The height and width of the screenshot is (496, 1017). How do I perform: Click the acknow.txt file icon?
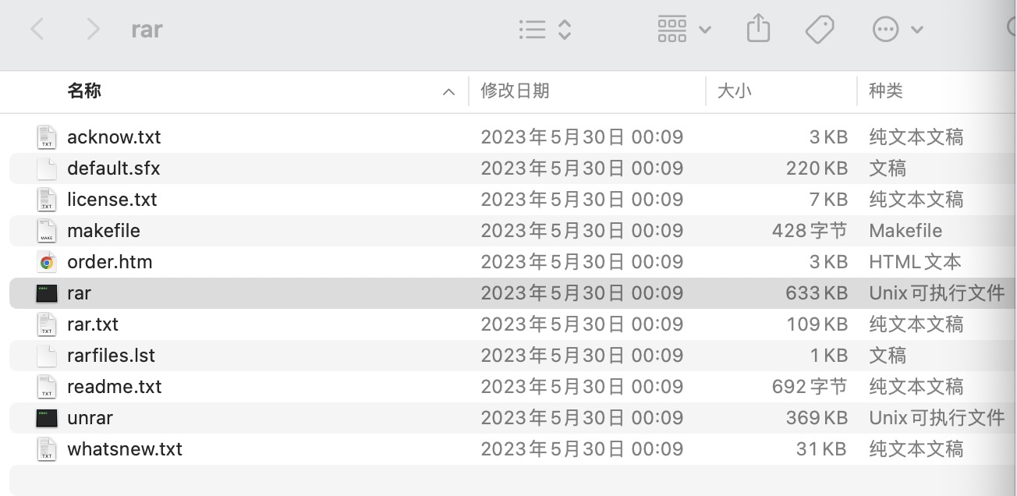coord(47,137)
